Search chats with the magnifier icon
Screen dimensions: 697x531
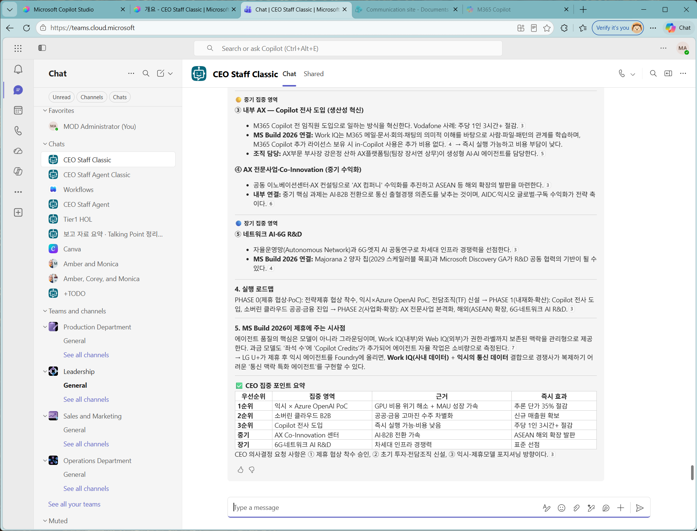(x=146, y=74)
